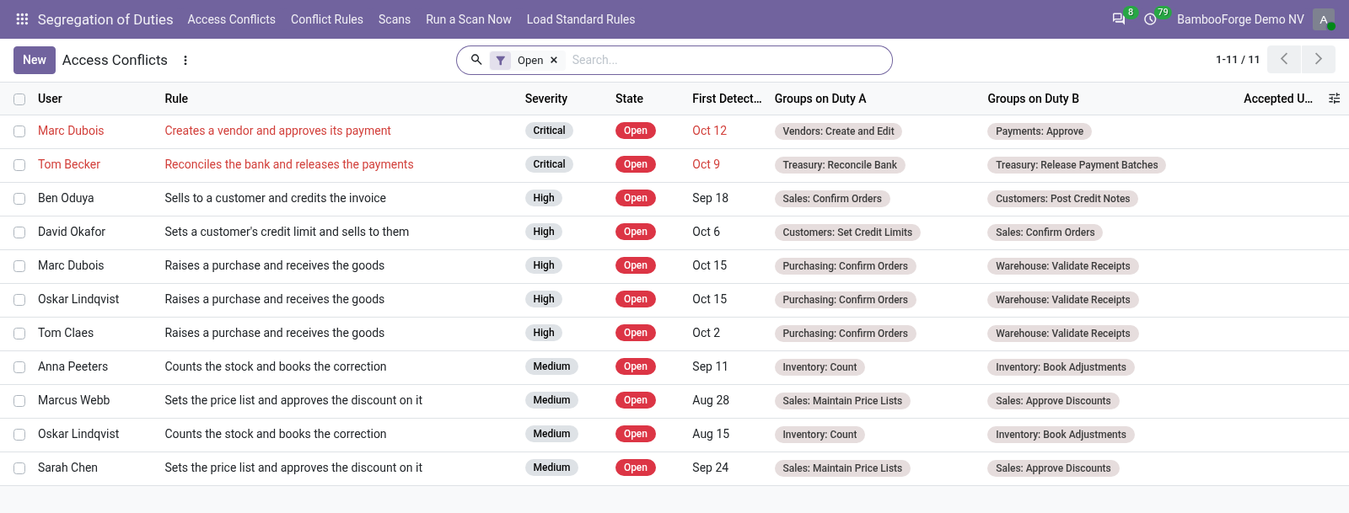Open the apps grid menu icon
The image size is (1349, 513).
[22, 19]
